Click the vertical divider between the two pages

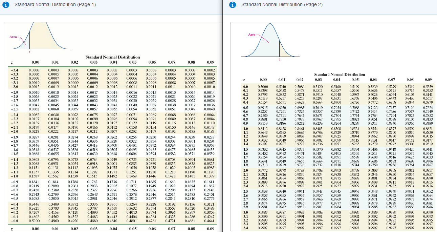(x=223, y=115)
